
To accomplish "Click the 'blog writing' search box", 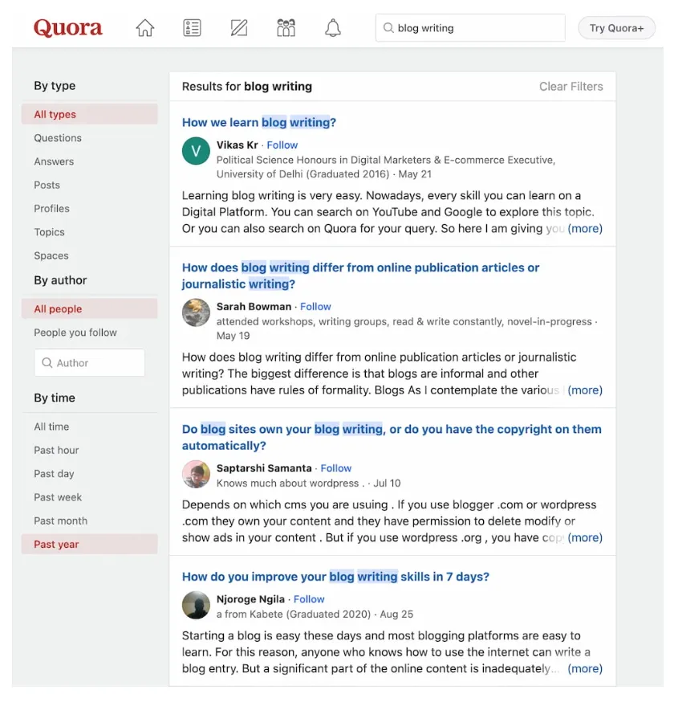I will (470, 28).
